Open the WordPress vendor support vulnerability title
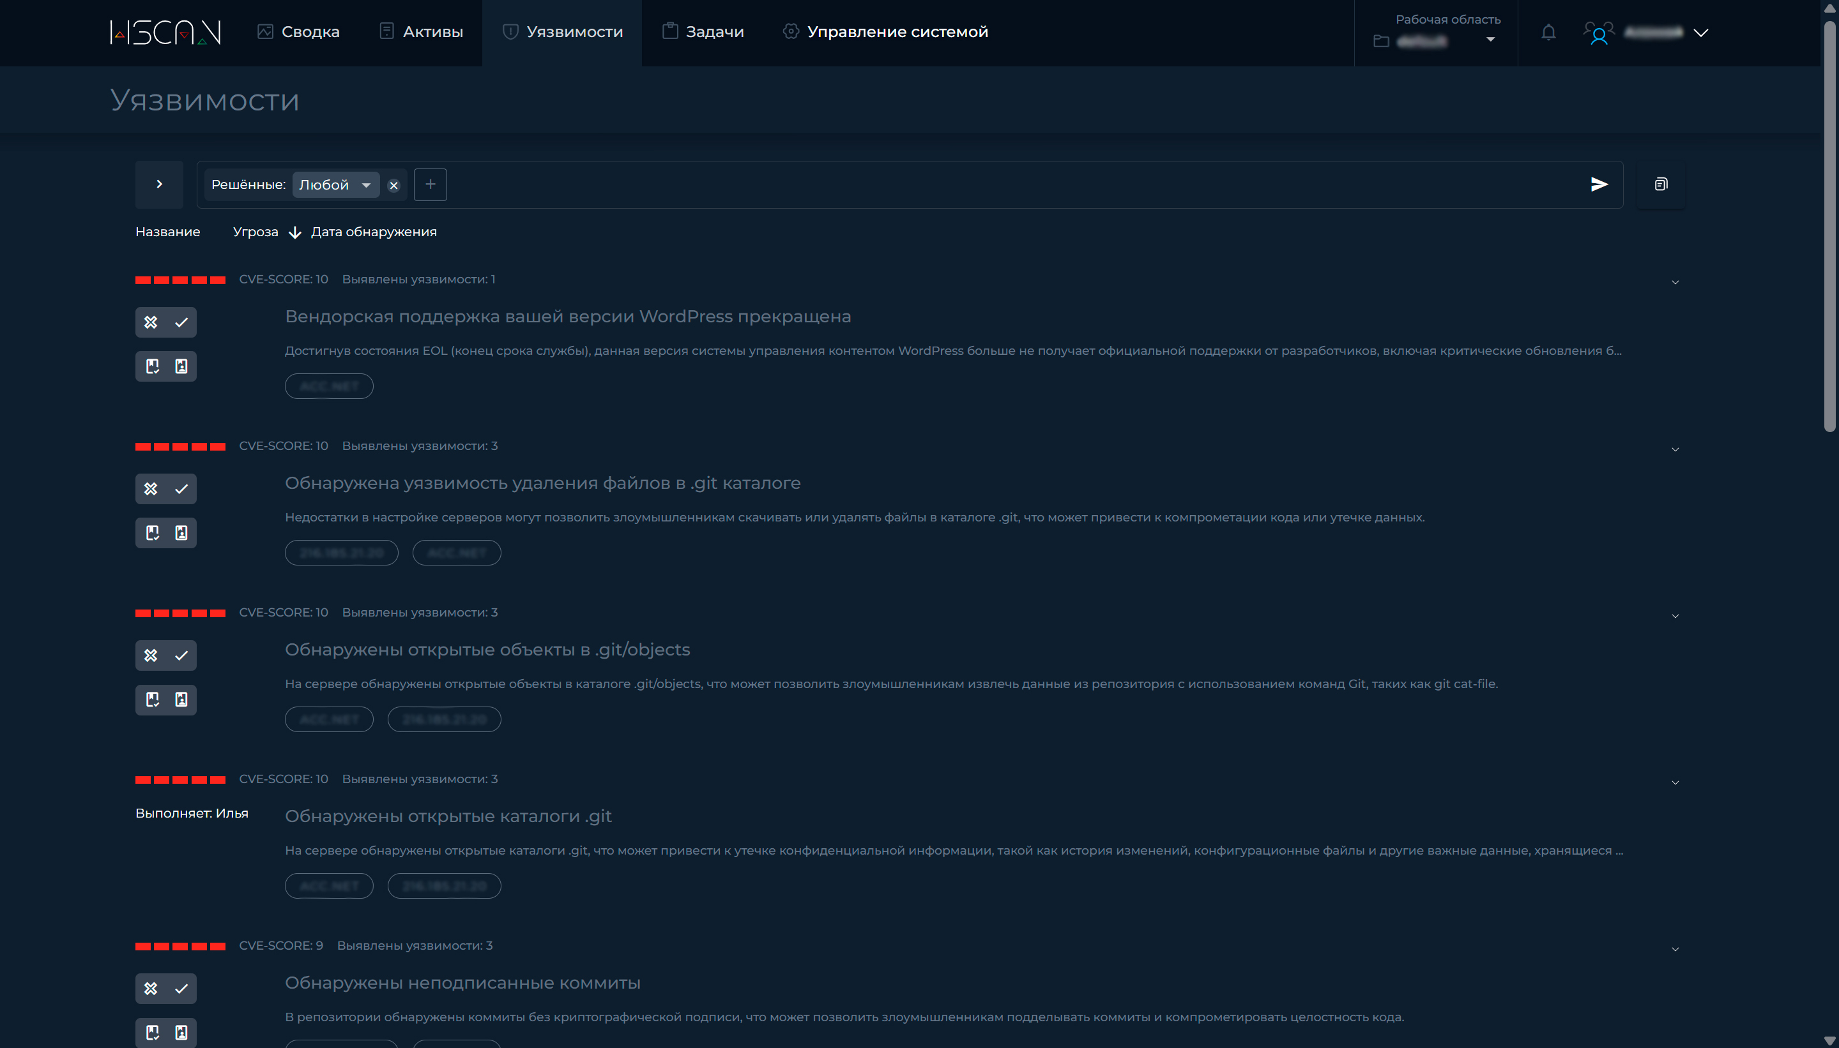Image resolution: width=1839 pixels, height=1048 pixels. coord(568,316)
